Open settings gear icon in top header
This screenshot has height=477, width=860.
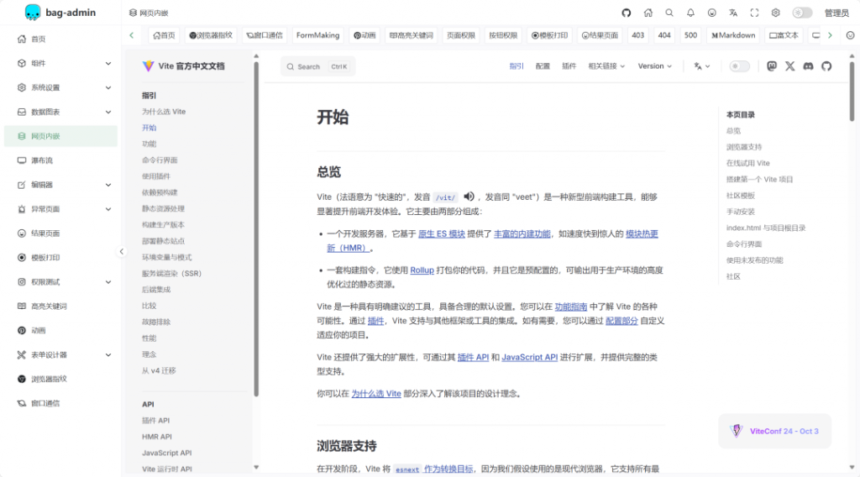[775, 13]
